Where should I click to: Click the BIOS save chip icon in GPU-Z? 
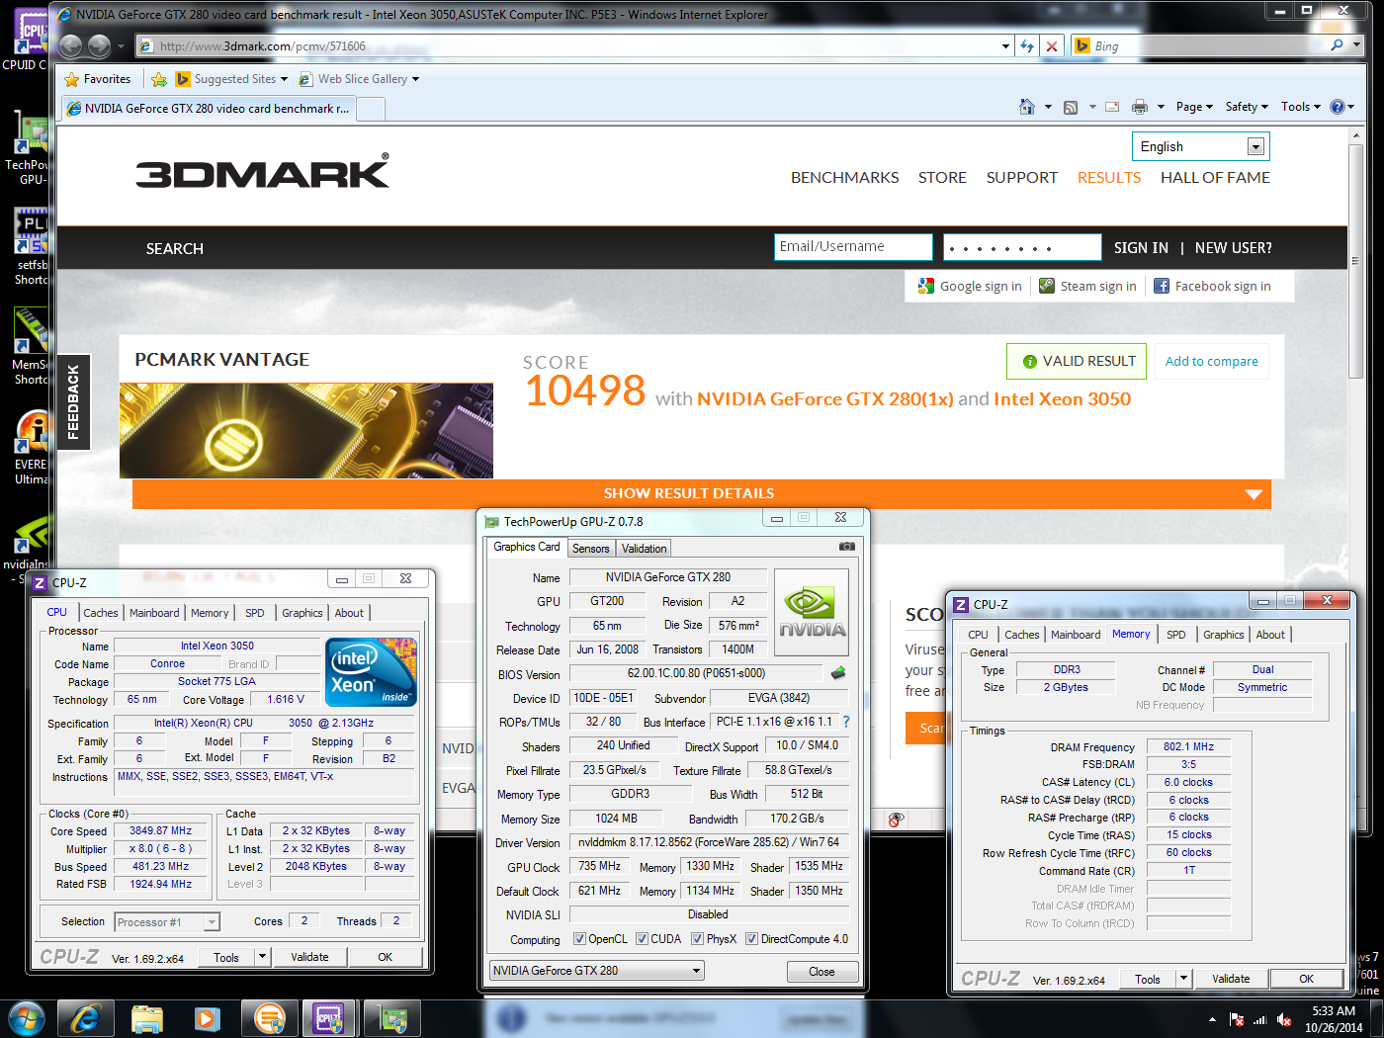coord(838,673)
